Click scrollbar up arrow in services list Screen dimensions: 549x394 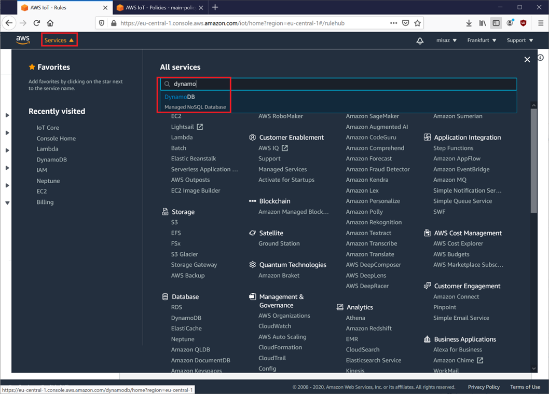[x=533, y=105]
